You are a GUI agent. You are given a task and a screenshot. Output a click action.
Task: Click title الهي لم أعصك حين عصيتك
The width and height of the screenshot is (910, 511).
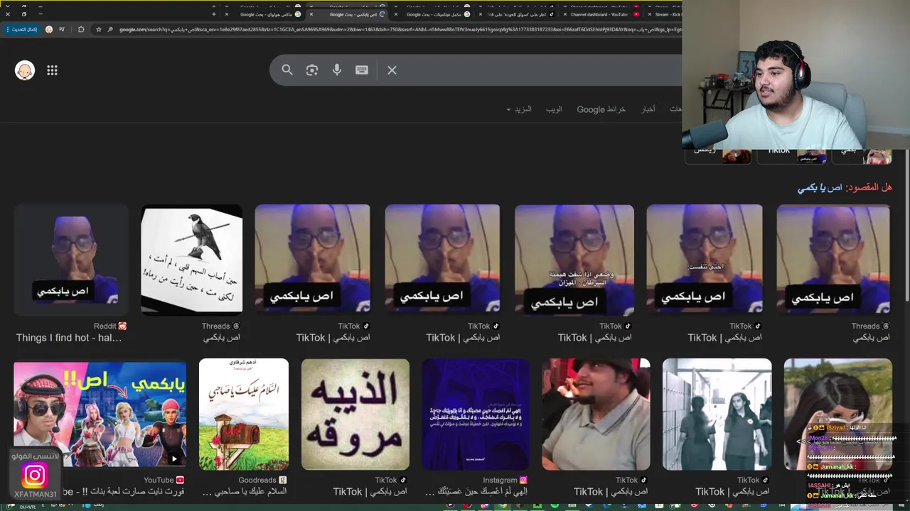[476, 491]
